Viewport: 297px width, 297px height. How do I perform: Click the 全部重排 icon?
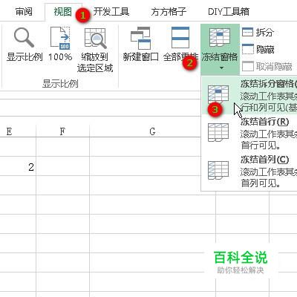pyautogui.click(x=180, y=38)
